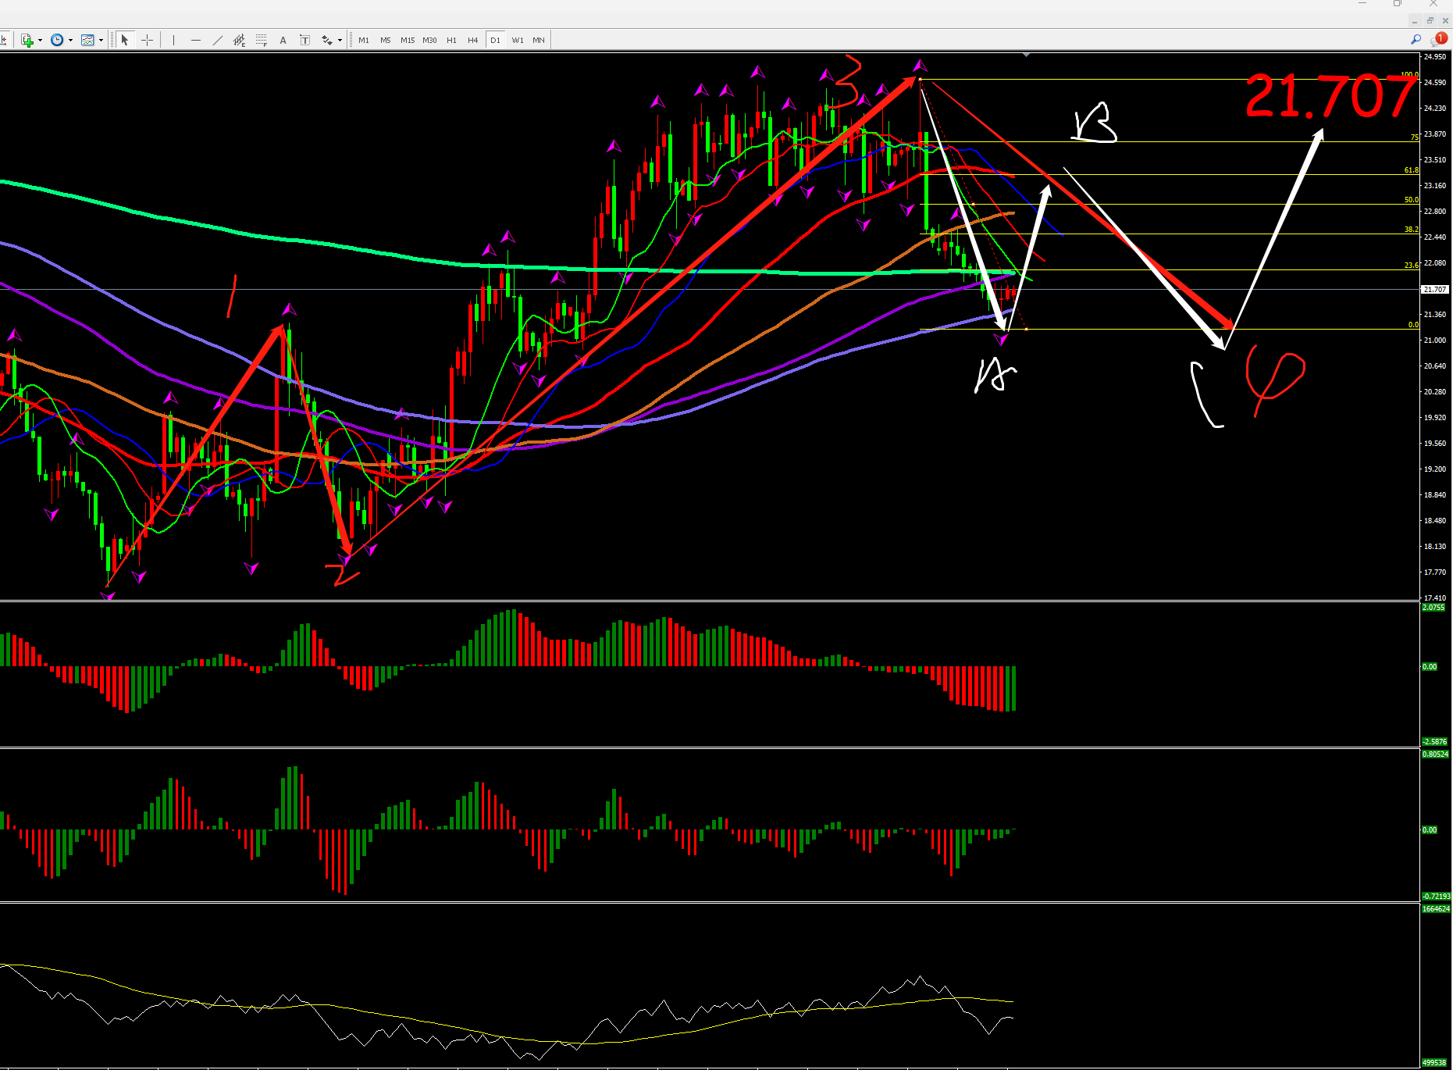Select the equidistant channel tool

click(239, 40)
